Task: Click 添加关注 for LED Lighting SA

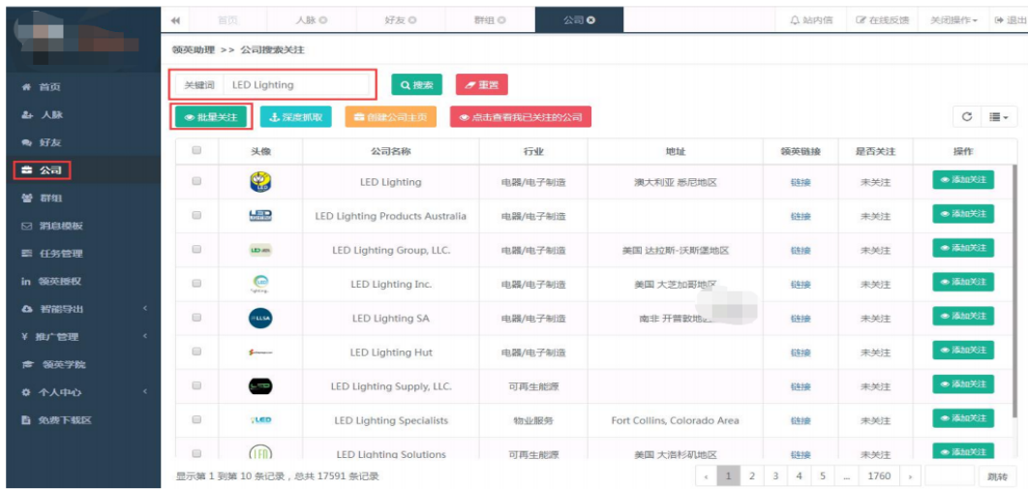Action: [x=963, y=316]
